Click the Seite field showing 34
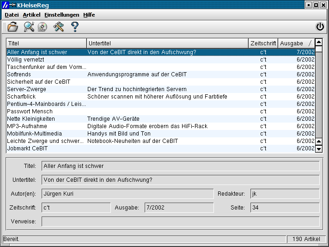This screenshot has width=329, height=247. point(285,208)
